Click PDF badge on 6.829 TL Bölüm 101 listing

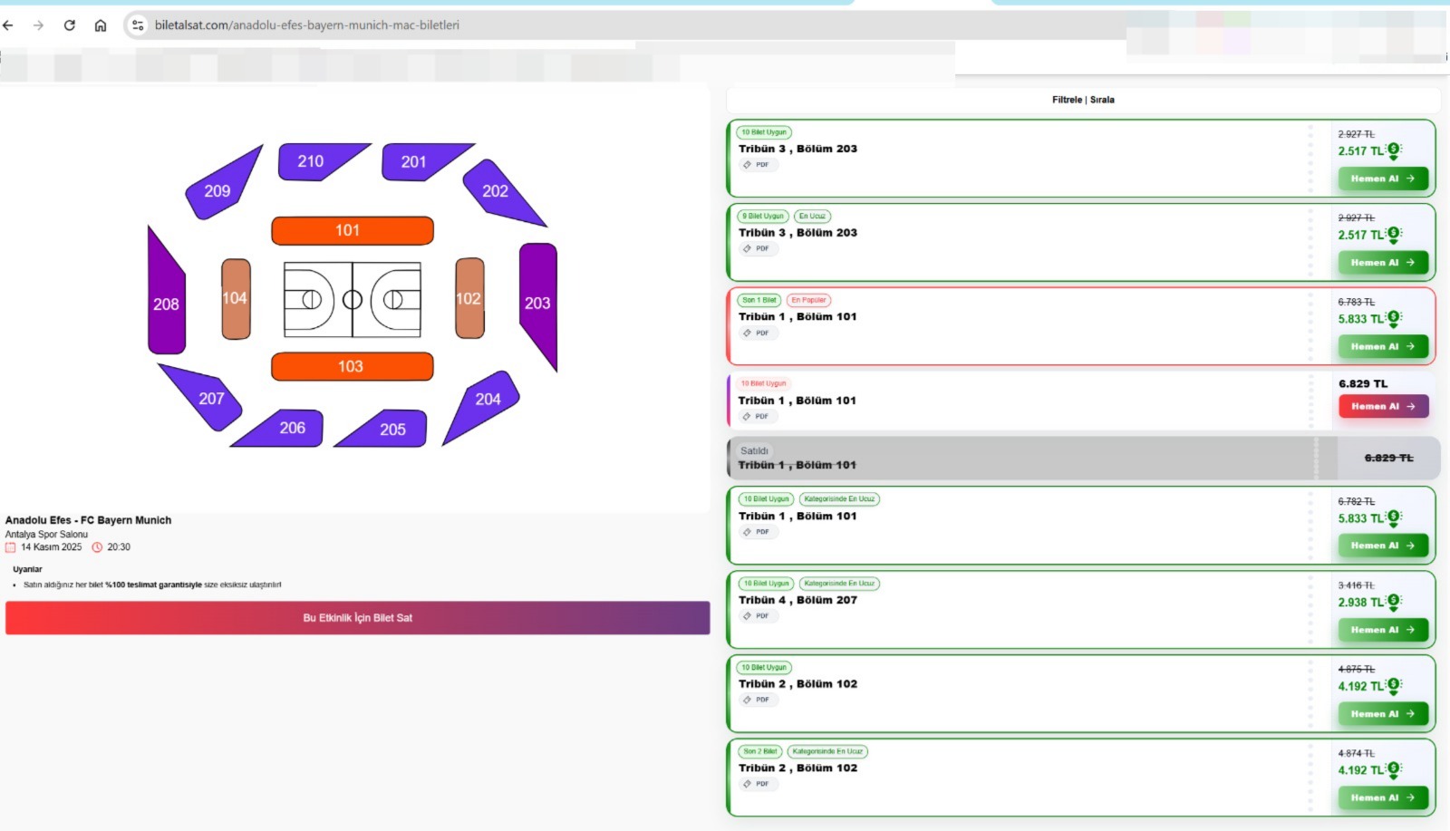(x=758, y=417)
